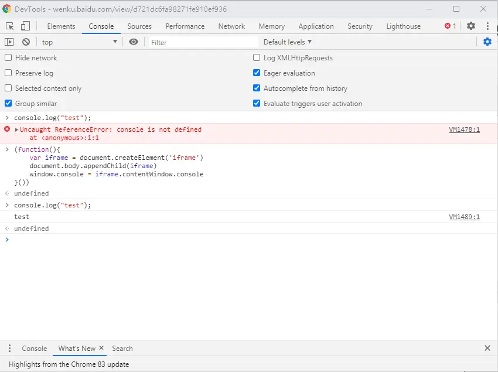
Task: Open DevTools settings gear in top bar
Action: pyautogui.click(x=471, y=26)
